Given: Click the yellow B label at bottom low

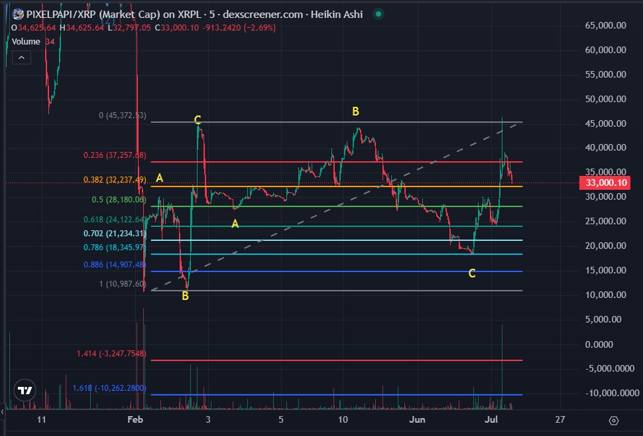Looking at the screenshot, I should point(186,295).
